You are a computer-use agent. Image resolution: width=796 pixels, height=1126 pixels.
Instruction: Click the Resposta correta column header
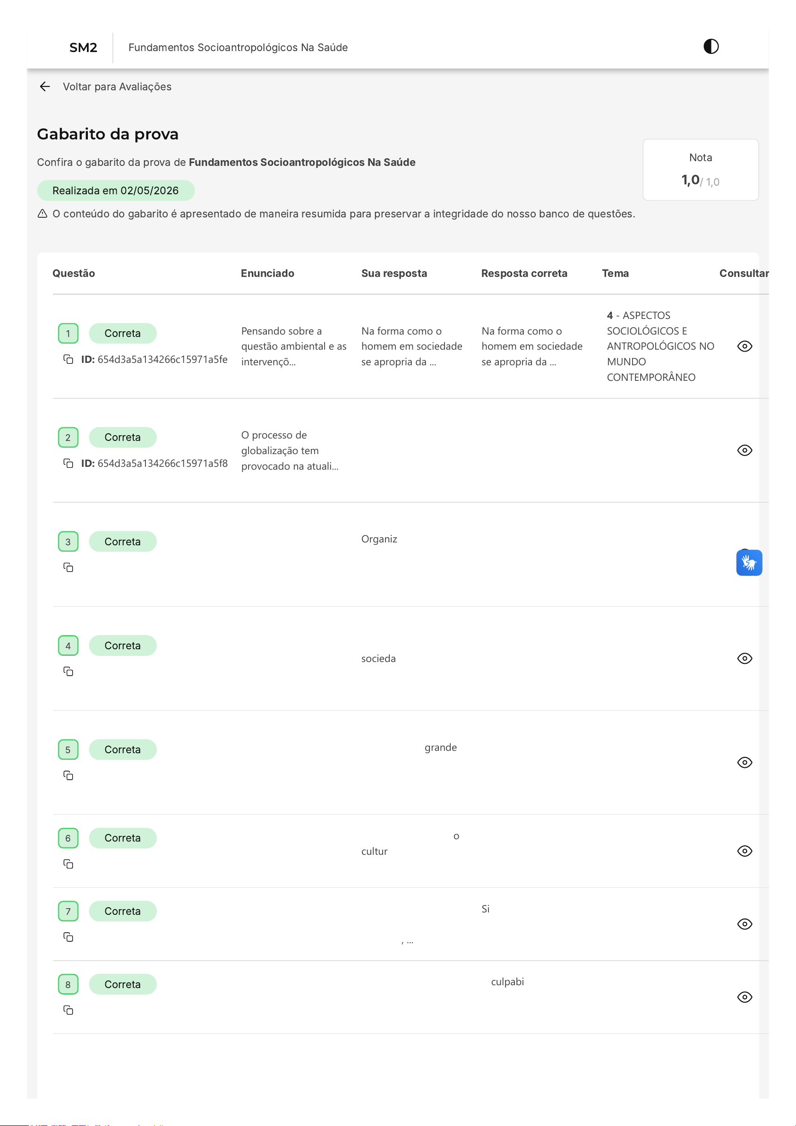pos(524,274)
